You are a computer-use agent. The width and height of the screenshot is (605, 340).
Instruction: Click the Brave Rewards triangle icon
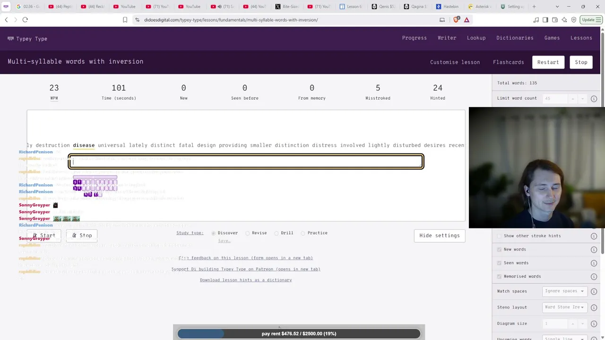coord(467,20)
